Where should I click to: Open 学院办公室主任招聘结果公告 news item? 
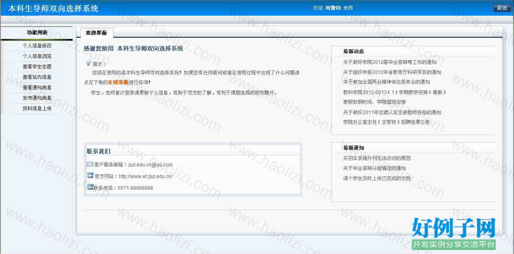tap(386, 122)
